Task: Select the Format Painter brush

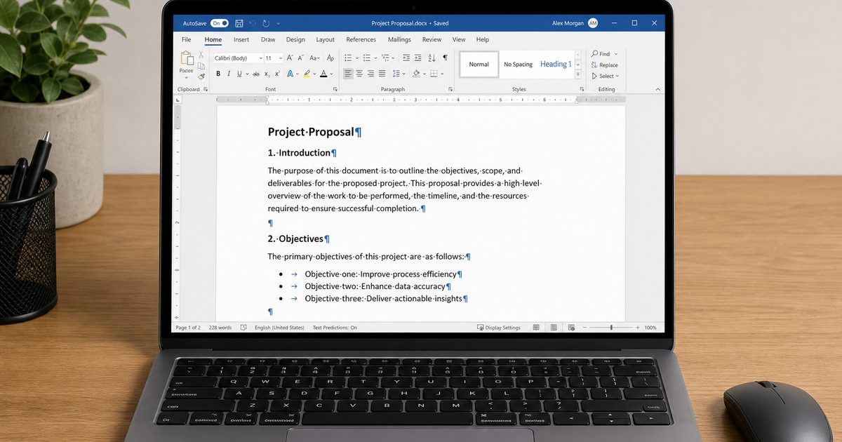Action: [x=201, y=77]
